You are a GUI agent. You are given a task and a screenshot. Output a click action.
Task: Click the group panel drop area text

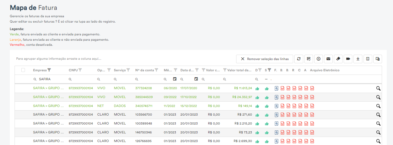coord(59,59)
